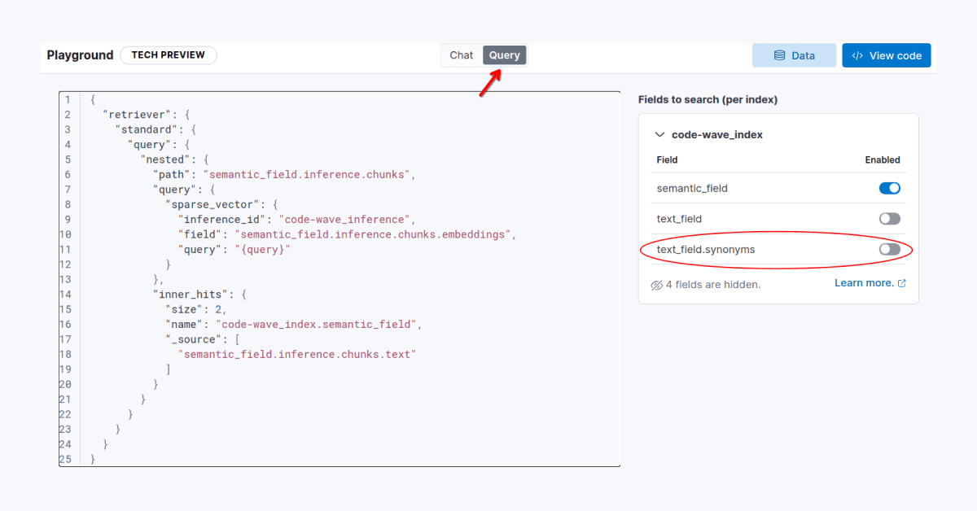
Task: Click the View code button
Action: pyautogui.click(x=886, y=55)
